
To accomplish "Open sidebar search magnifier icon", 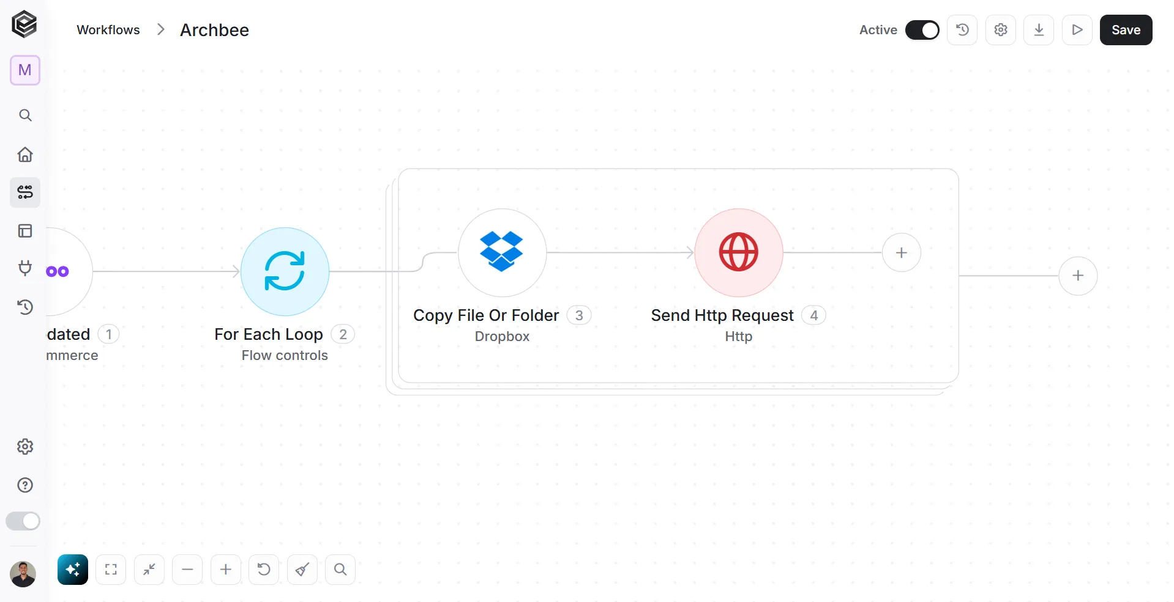I will pyautogui.click(x=25, y=115).
